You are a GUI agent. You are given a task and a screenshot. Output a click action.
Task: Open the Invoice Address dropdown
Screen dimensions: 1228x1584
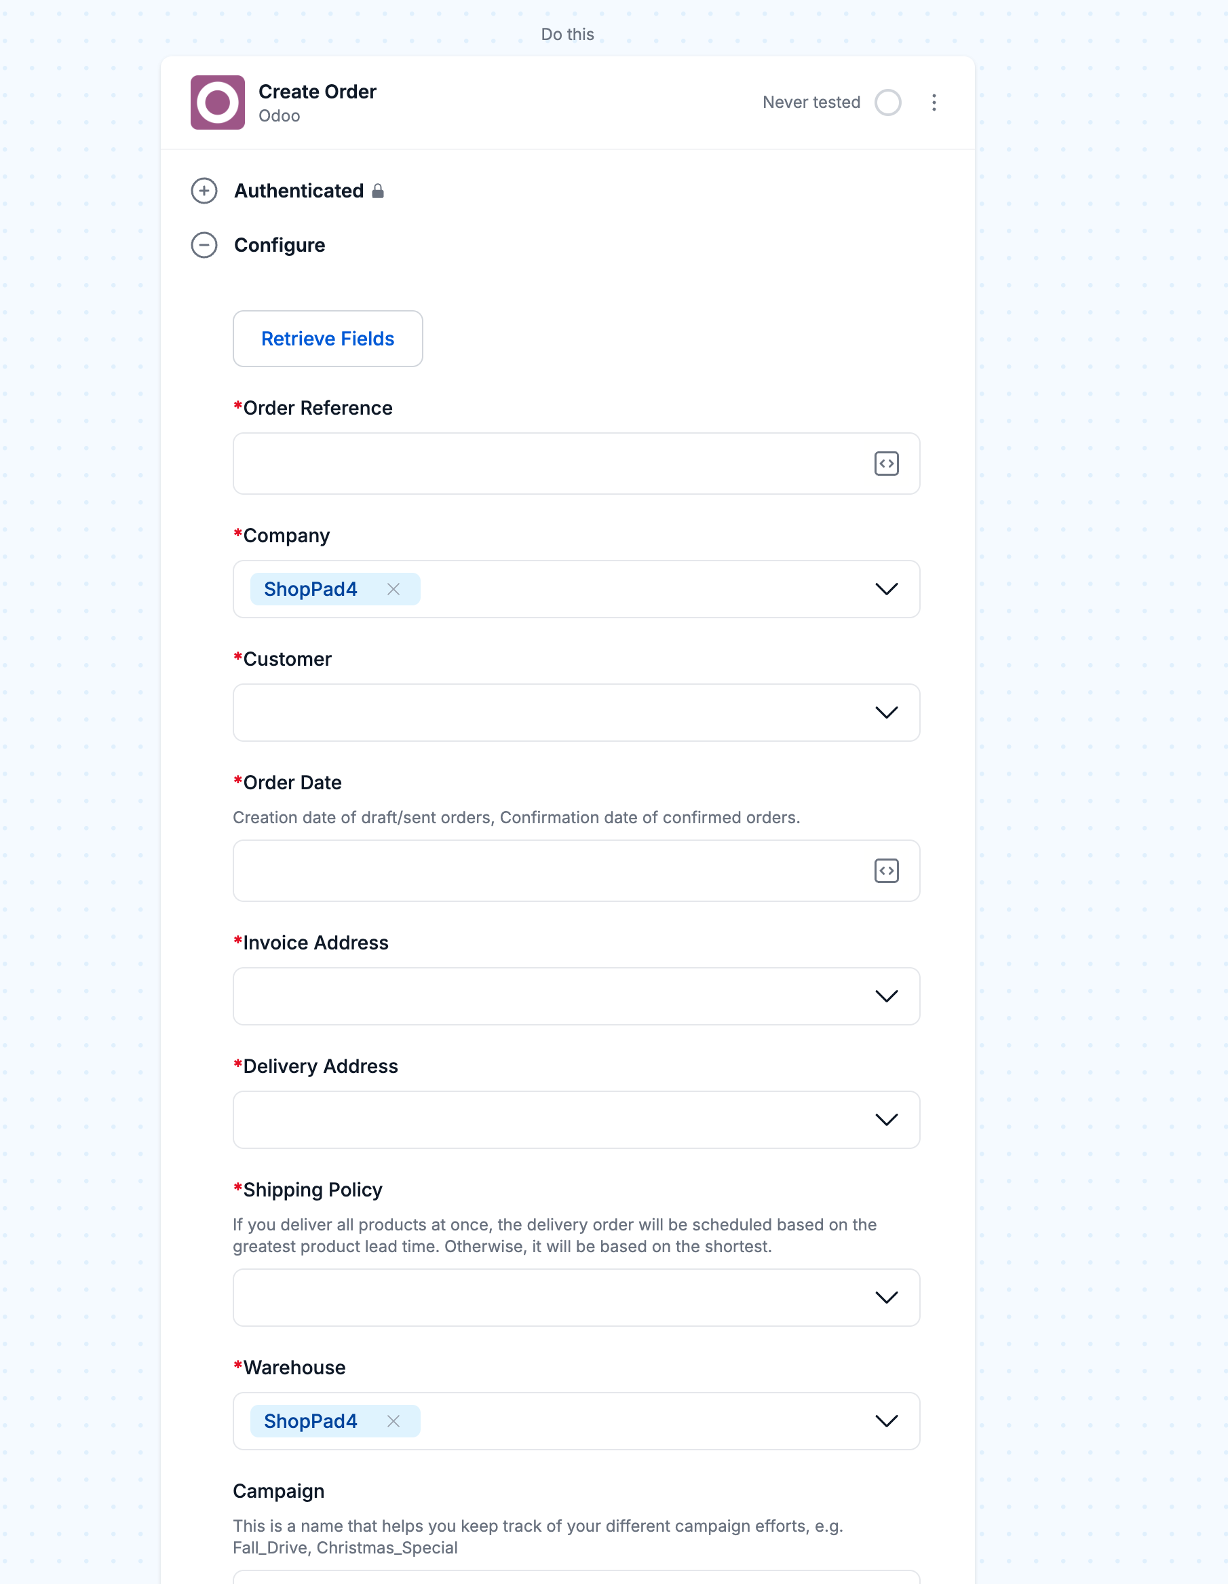(576, 996)
